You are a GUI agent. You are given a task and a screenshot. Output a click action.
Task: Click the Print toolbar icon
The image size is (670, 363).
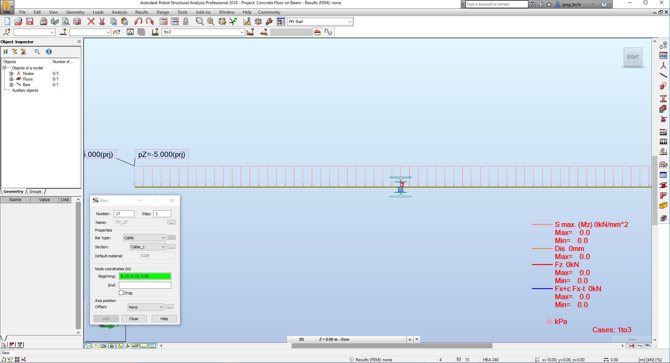[x=44, y=21]
